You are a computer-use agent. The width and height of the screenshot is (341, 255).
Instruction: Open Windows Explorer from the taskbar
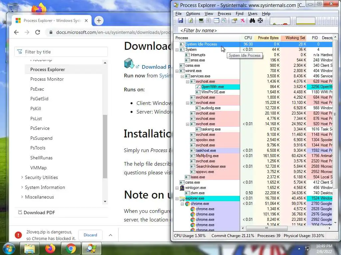pos(30,248)
